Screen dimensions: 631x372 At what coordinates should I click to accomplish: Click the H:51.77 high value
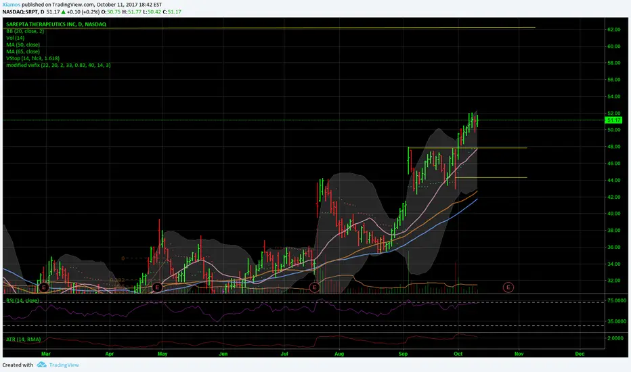[132, 12]
